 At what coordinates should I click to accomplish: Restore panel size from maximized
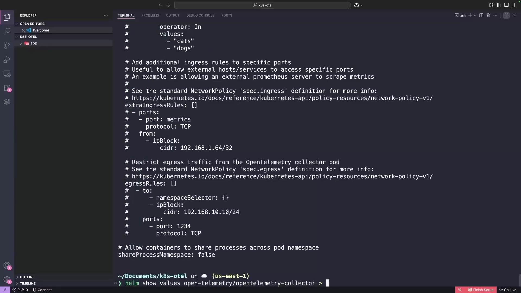coord(506,15)
